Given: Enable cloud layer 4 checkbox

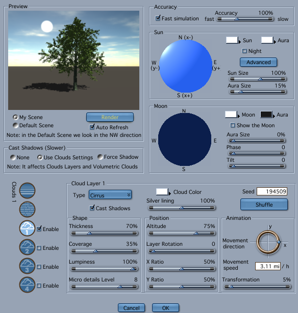Looking at the screenshot, I should click(39, 286).
